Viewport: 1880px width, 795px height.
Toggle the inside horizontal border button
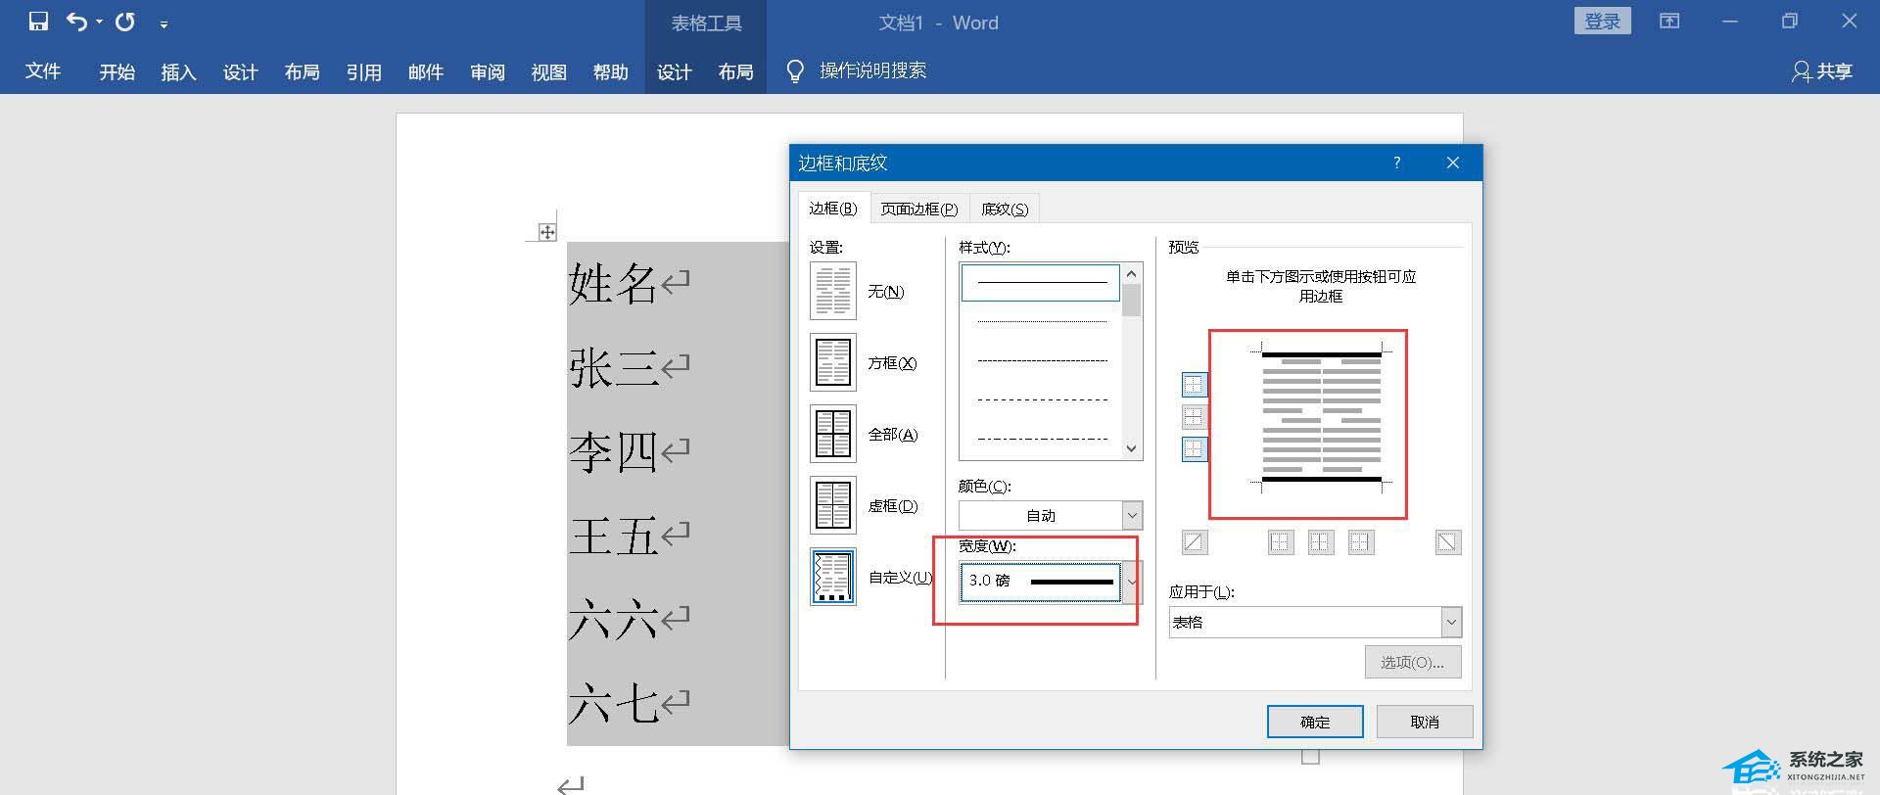[1195, 417]
